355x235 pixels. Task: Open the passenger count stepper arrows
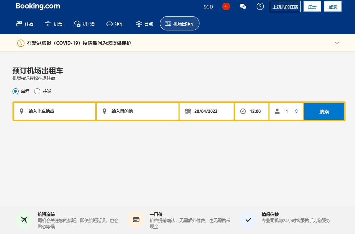tap(296, 111)
